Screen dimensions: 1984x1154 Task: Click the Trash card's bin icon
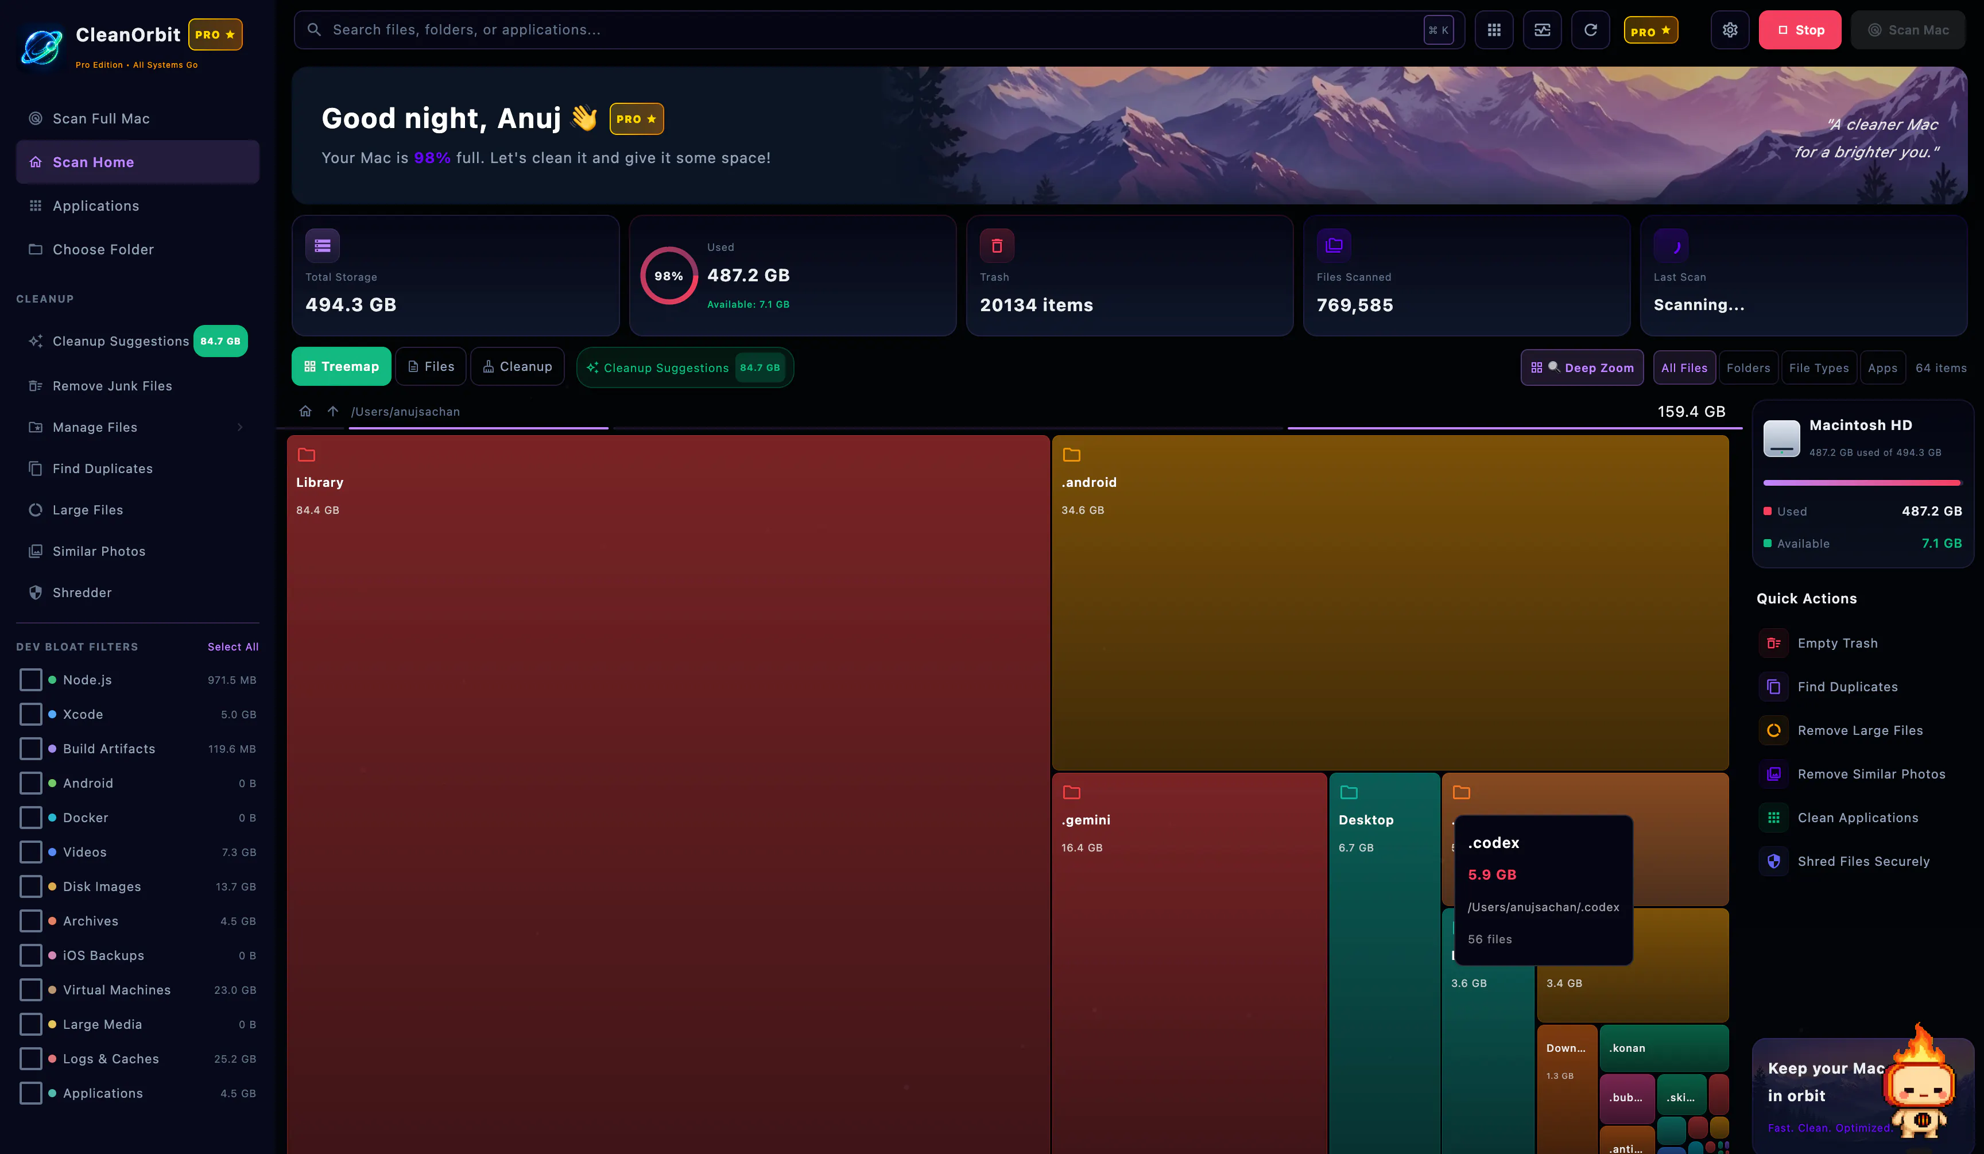click(x=997, y=246)
